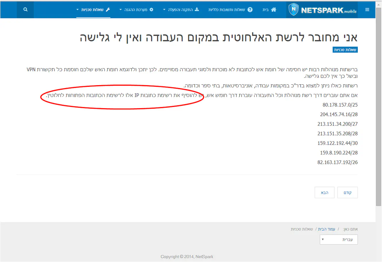Click the house icon beside בית
This screenshot has width=382, height=262.
click(x=273, y=10)
